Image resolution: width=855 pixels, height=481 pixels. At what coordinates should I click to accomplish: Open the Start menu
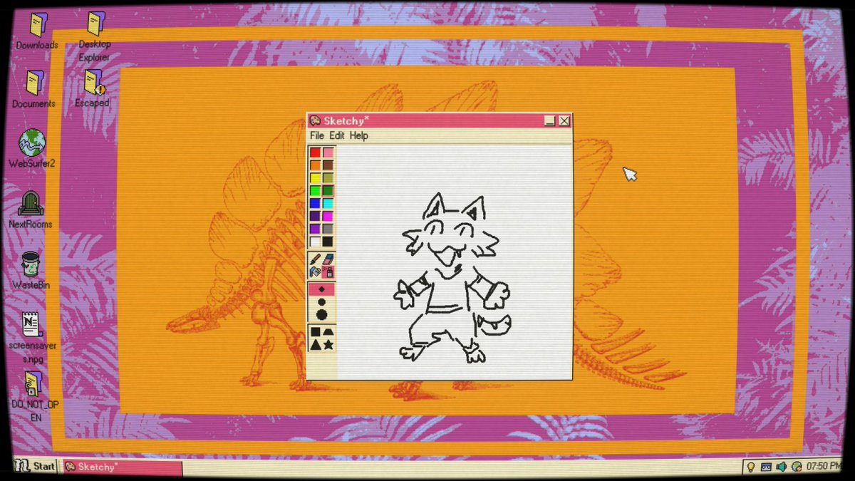coord(36,467)
